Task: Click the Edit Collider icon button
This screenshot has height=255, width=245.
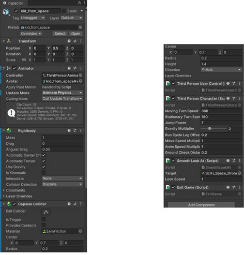Action: [46, 212]
